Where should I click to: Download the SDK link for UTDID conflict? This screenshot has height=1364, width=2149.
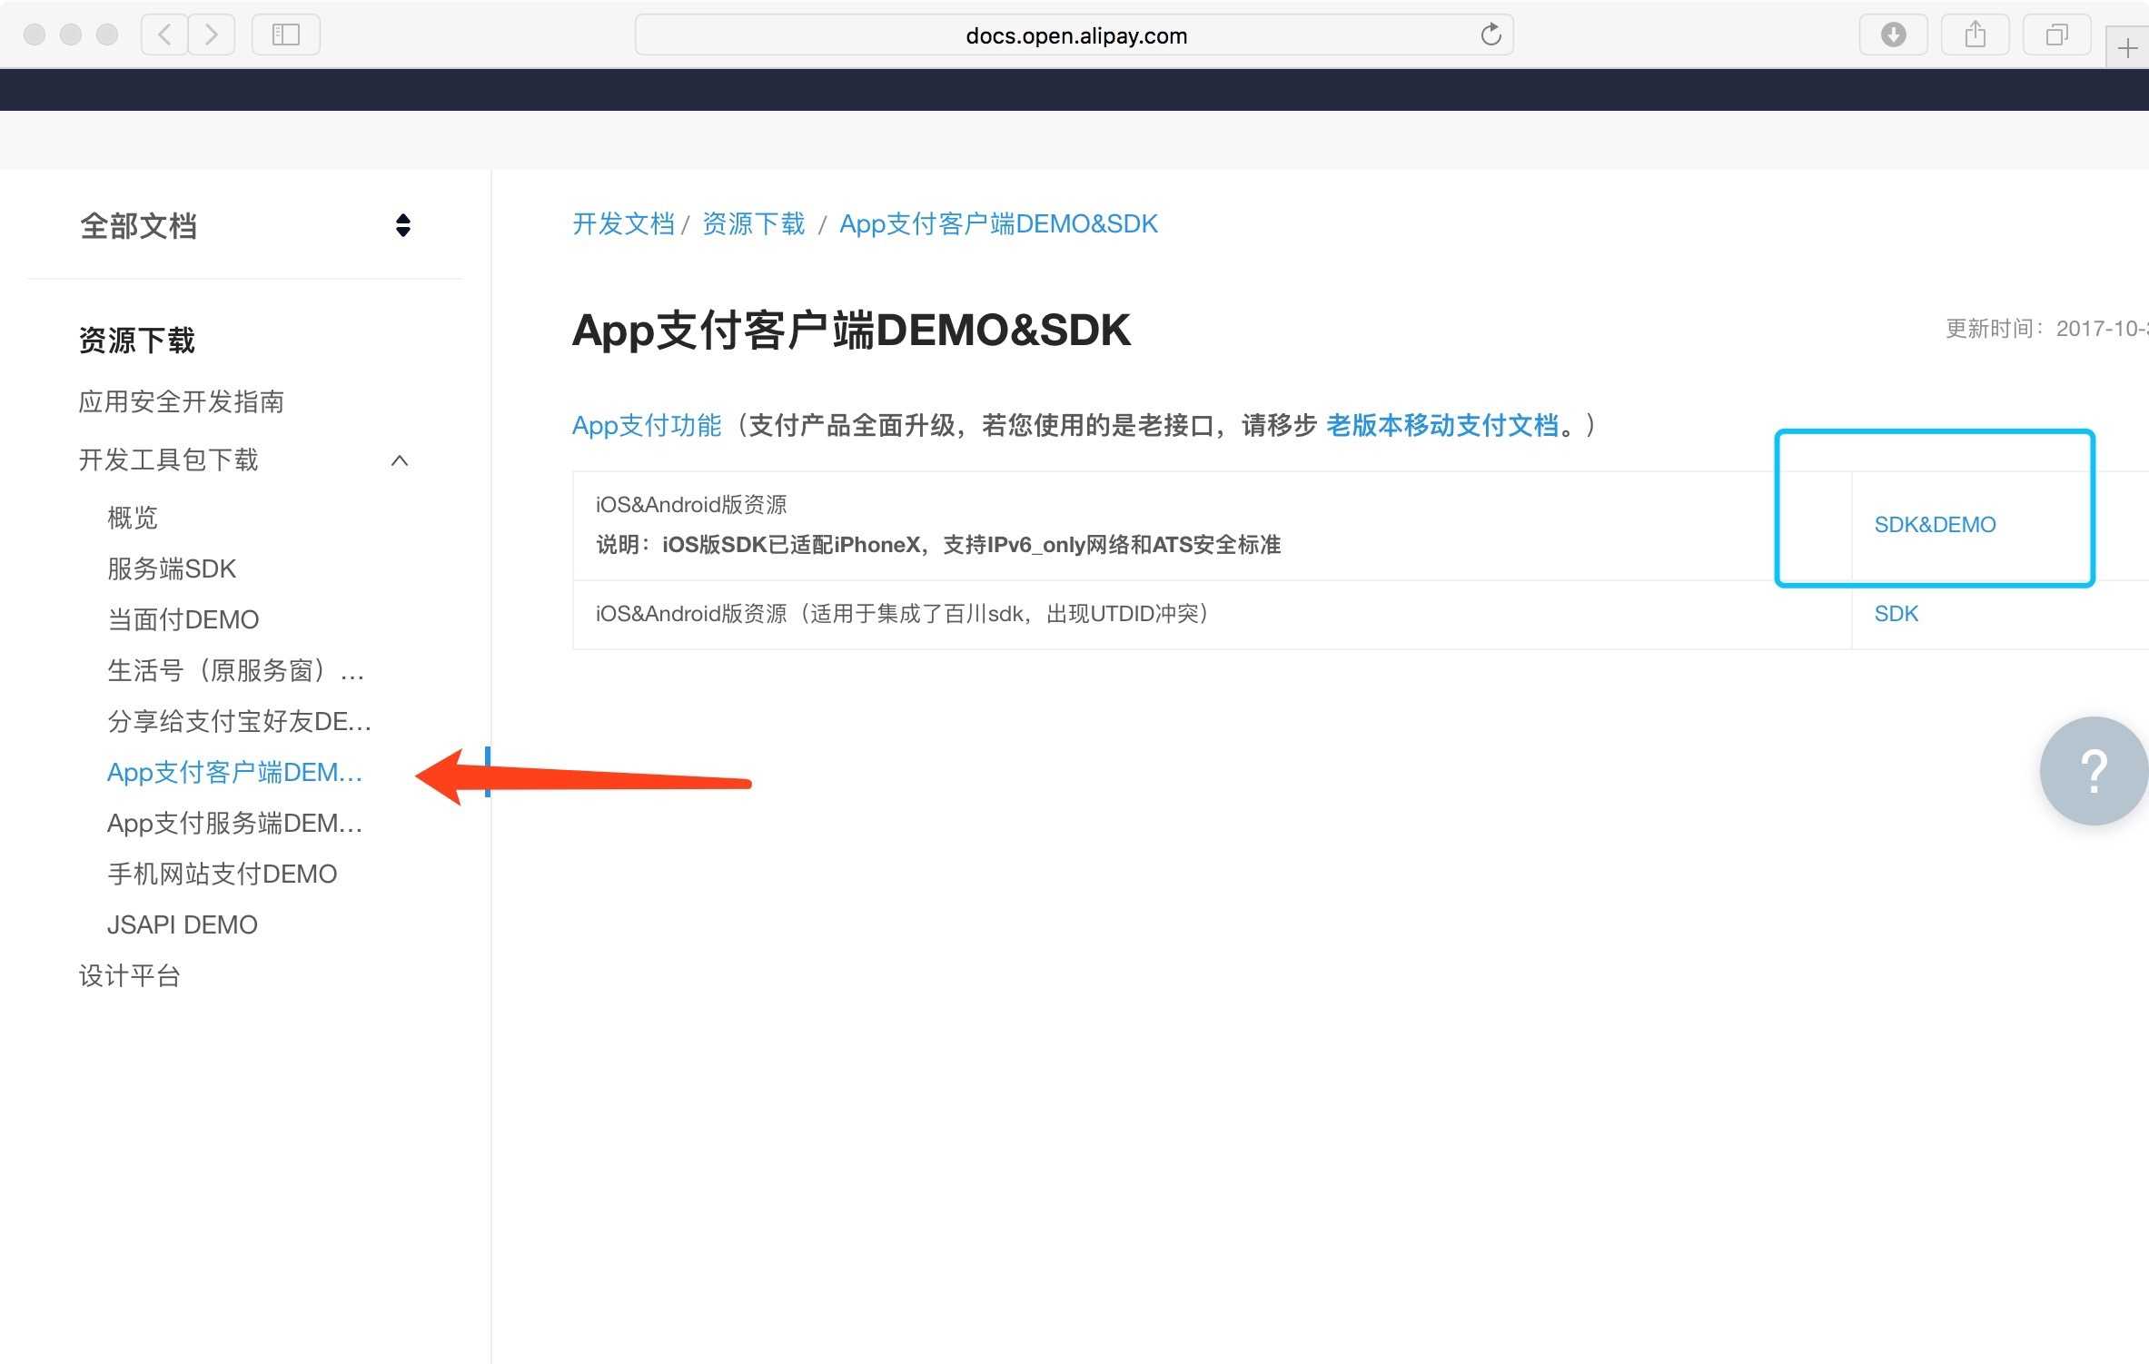1896,613
